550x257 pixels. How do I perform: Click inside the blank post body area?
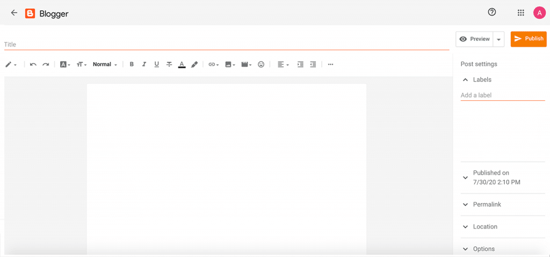point(227,168)
